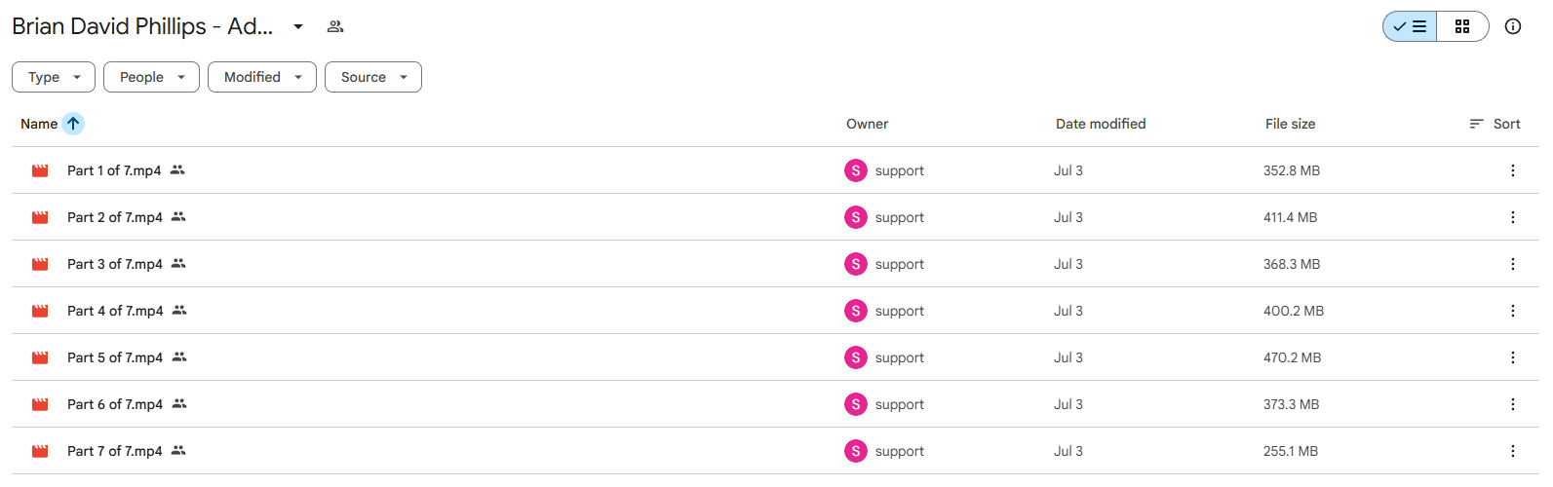
Task: Select the Part 5 of 7.mp4 file name
Action: [x=115, y=357]
